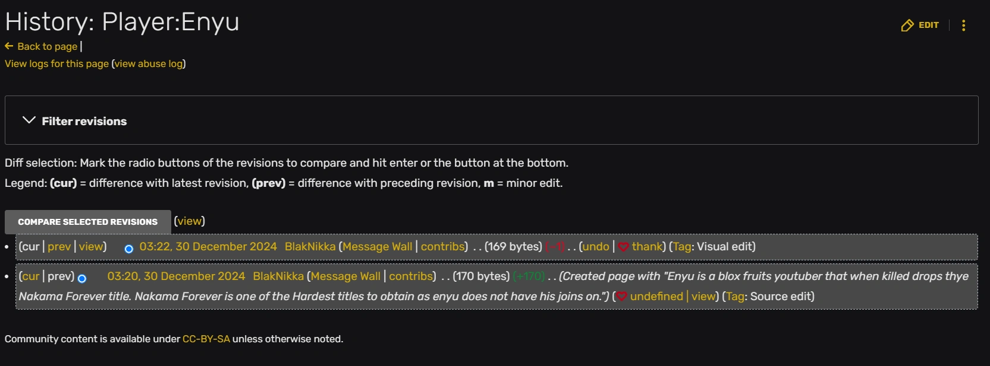The height and width of the screenshot is (366, 990).
Task: Open the view abuse log link
Action: tap(149, 63)
